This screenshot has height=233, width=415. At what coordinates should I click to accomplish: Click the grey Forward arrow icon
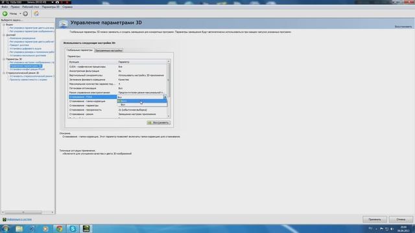pyautogui.click(x=25, y=14)
